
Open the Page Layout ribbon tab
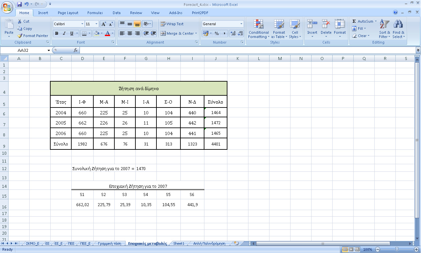pyautogui.click(x=68, y=13)
